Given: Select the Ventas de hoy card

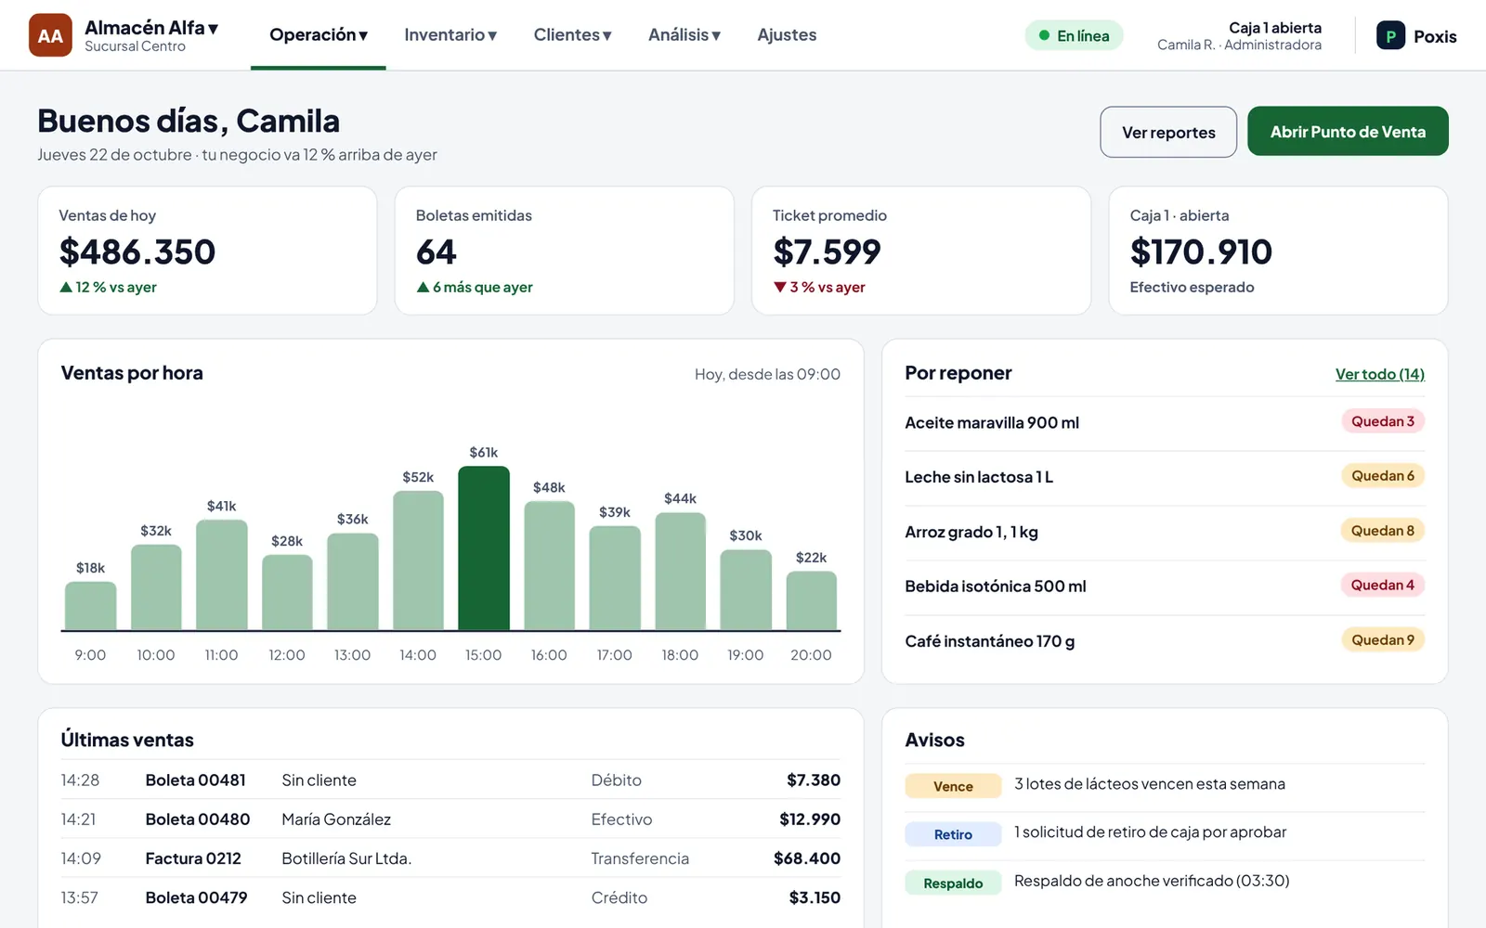Looking at the screenshot, I should point(207,251).
